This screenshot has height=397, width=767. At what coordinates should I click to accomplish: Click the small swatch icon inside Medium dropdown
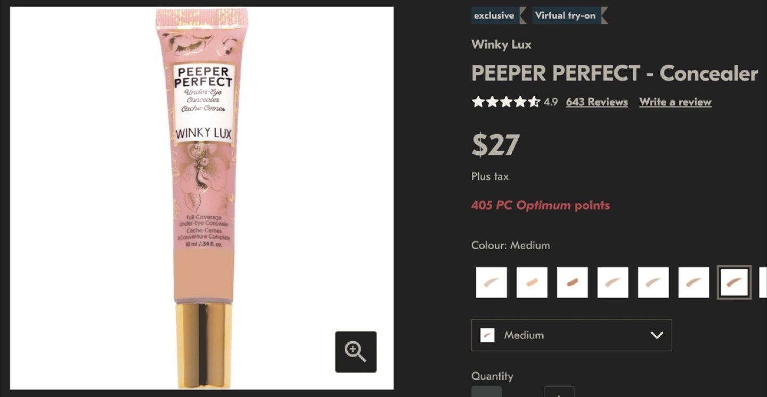pos(487,335)
